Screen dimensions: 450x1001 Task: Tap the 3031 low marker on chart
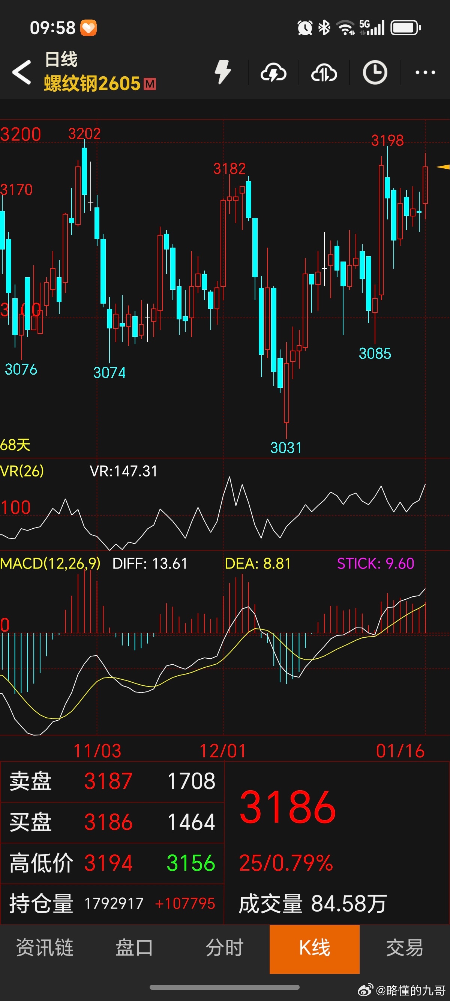point(286,448)
